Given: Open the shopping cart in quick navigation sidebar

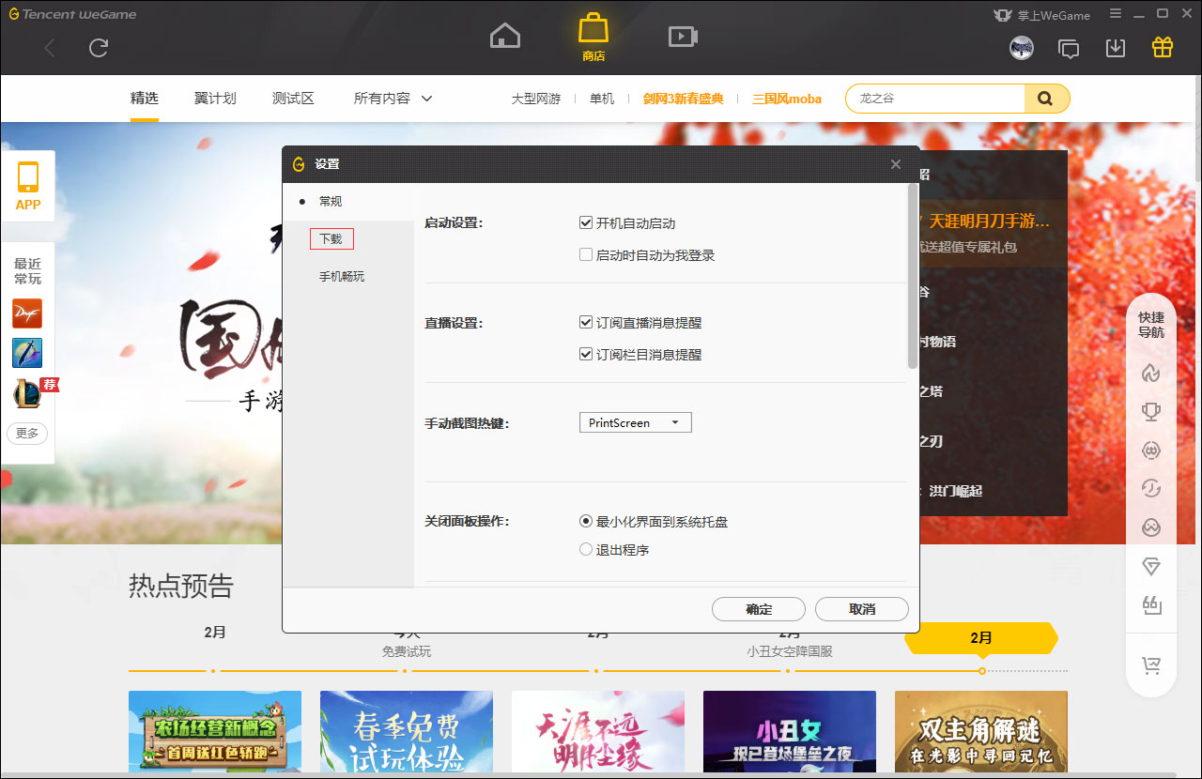Looking at the screenshot, I should coord(1151,664).
